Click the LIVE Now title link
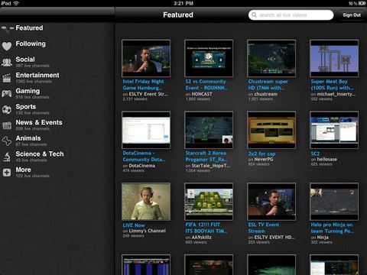The image size is (367, 275). coord(134,225)
